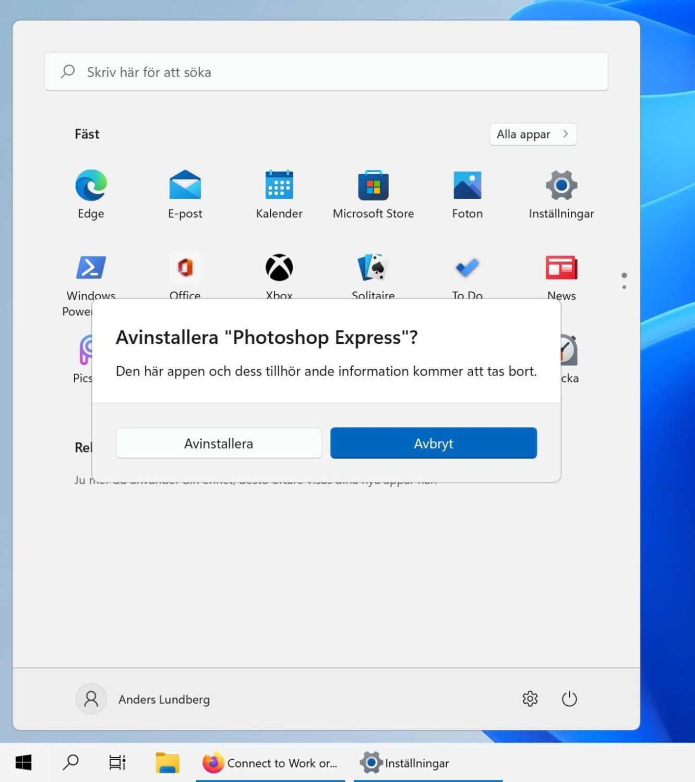The height and width of the screenshot is (782, 695).
Task: Open Task View on the taskbar
Action: pyautogui.click(x=117, y=763)
